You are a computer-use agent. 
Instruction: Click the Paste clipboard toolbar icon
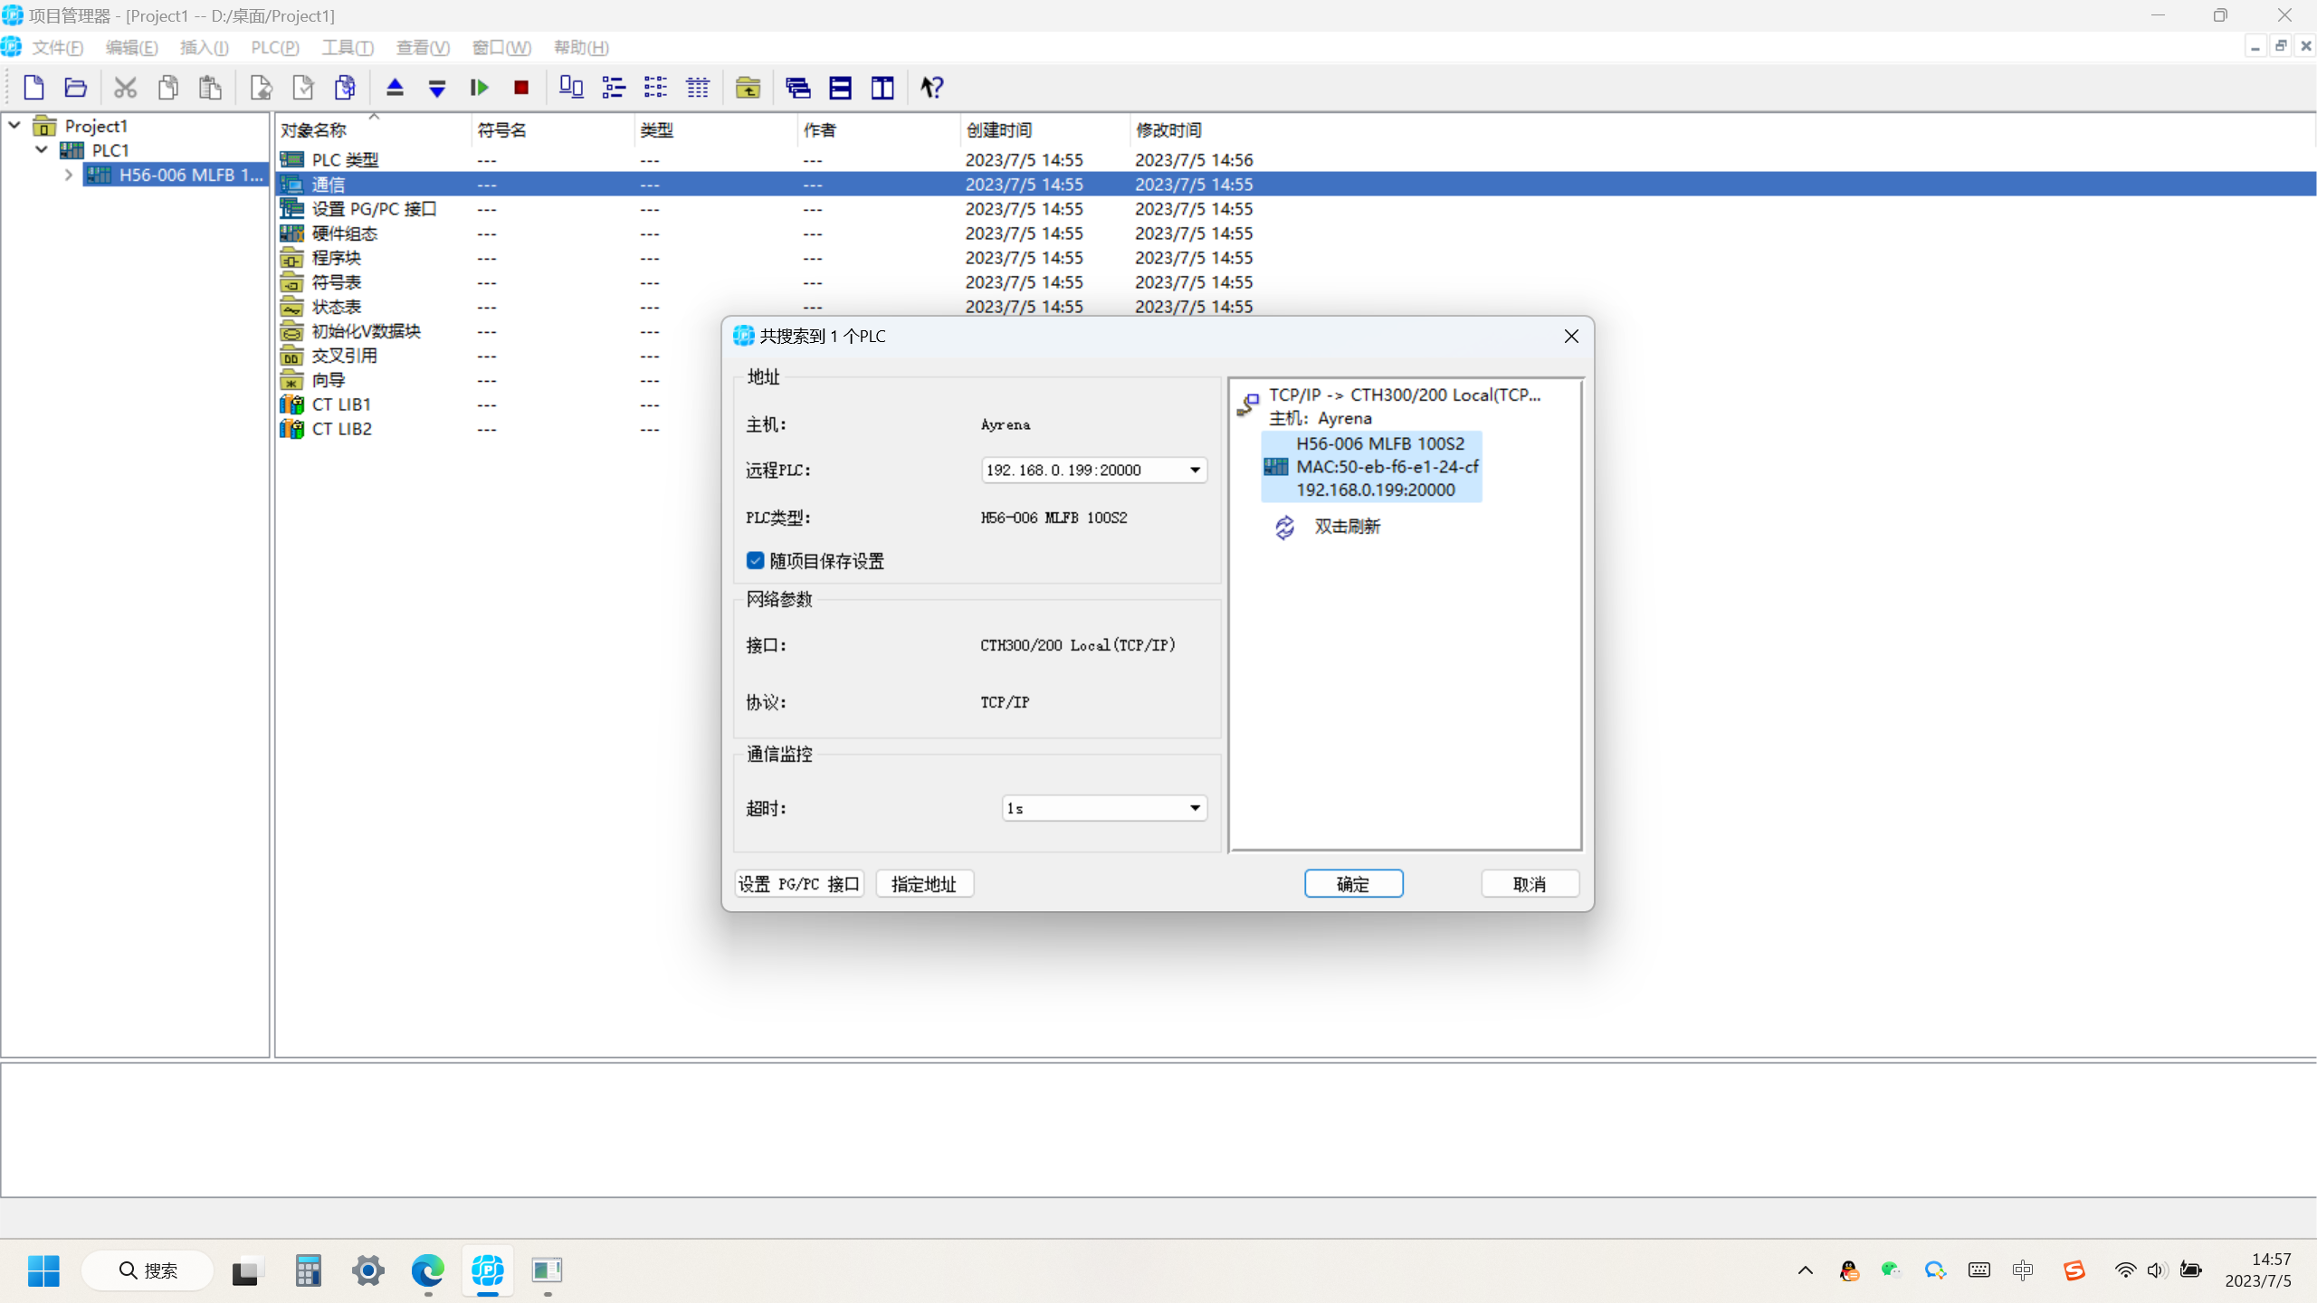[210, 87]
